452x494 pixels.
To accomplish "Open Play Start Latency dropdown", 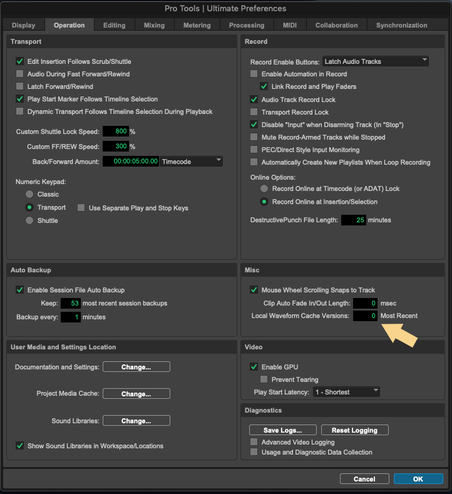I will point(346,392).
